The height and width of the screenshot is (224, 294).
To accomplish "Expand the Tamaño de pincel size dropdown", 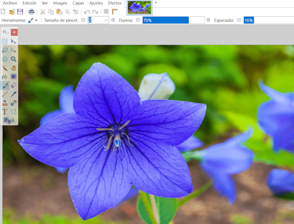I will [106, 20].
